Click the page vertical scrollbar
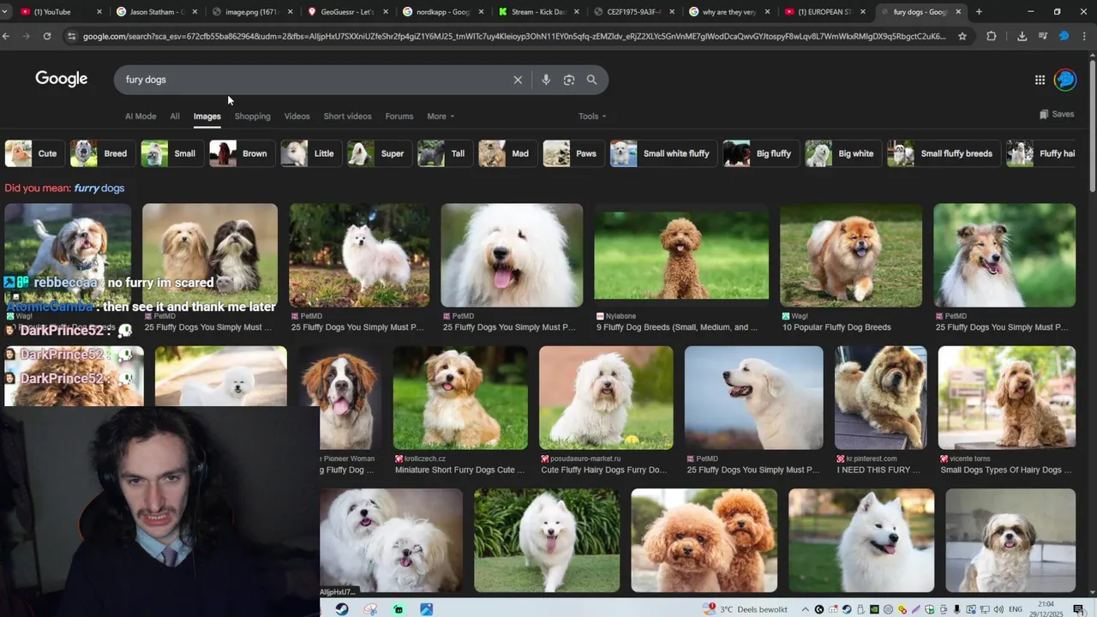Viewport: 1097px width, 617px height. click(1092, 124)
